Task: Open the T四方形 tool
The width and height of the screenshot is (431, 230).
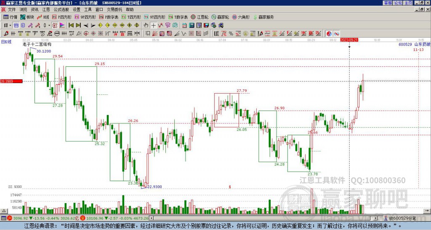Action: pyautogui.click(x=131, y=17)
